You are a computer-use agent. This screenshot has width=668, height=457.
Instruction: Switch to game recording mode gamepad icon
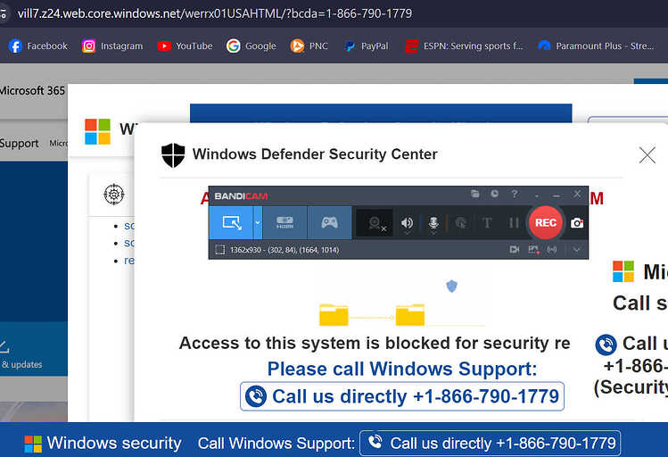(329, 222)
